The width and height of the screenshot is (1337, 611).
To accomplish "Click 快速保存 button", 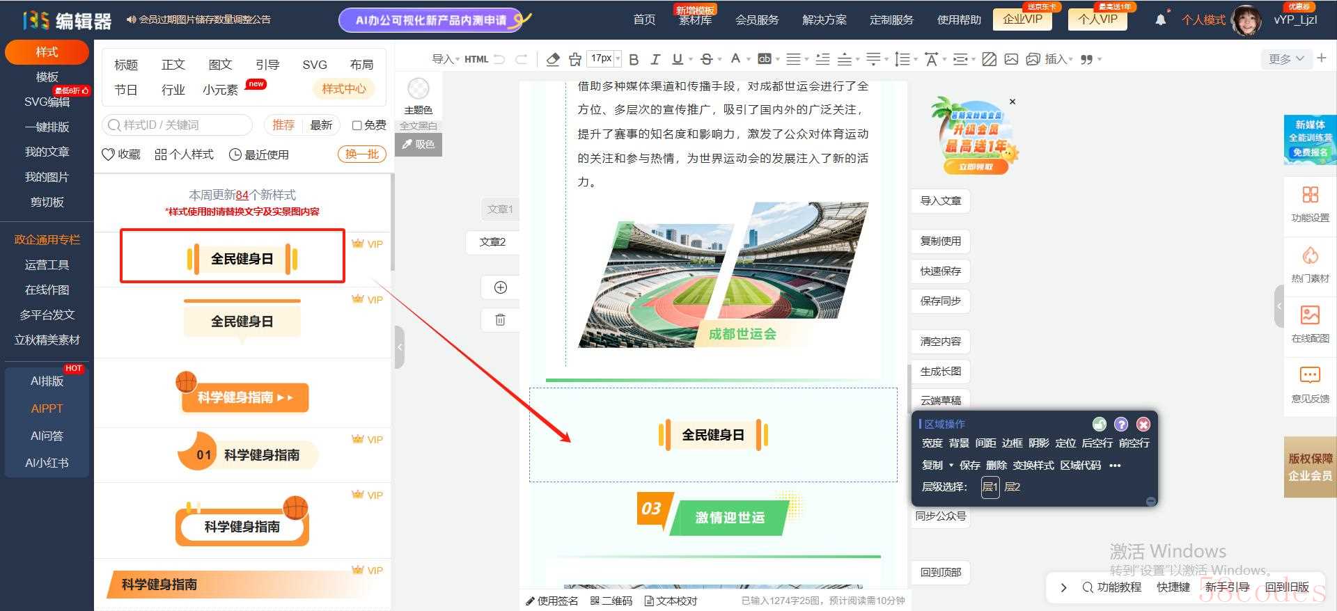I will tap(941, 271).
